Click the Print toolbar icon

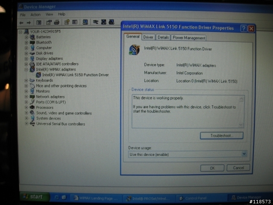click(x=57, y=22)
